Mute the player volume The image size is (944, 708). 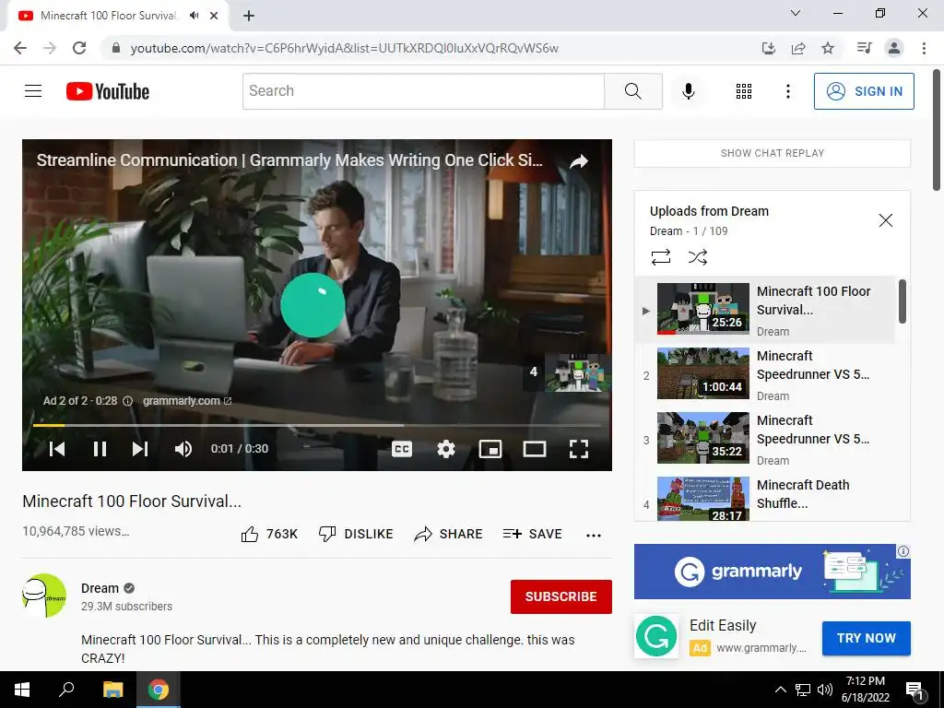pyautogui.click(x=183, y=449)
